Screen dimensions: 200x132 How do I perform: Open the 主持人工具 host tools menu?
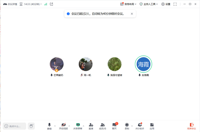pyautogui.click(x=149, y=4)
